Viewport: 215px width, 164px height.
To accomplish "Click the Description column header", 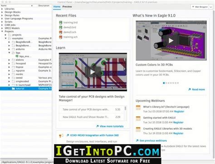I will click(44, 5).
